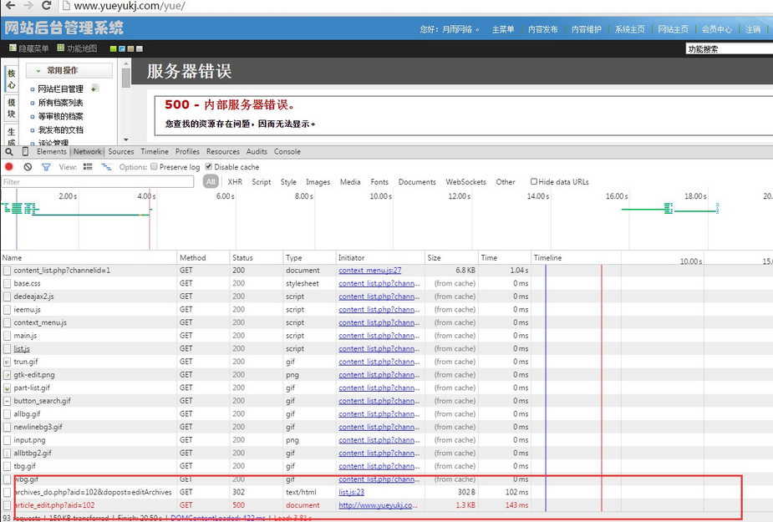Click the red record network log button
Image resolution: width=773 pixels, height=522 pixels.
click(x=9, y=167)
